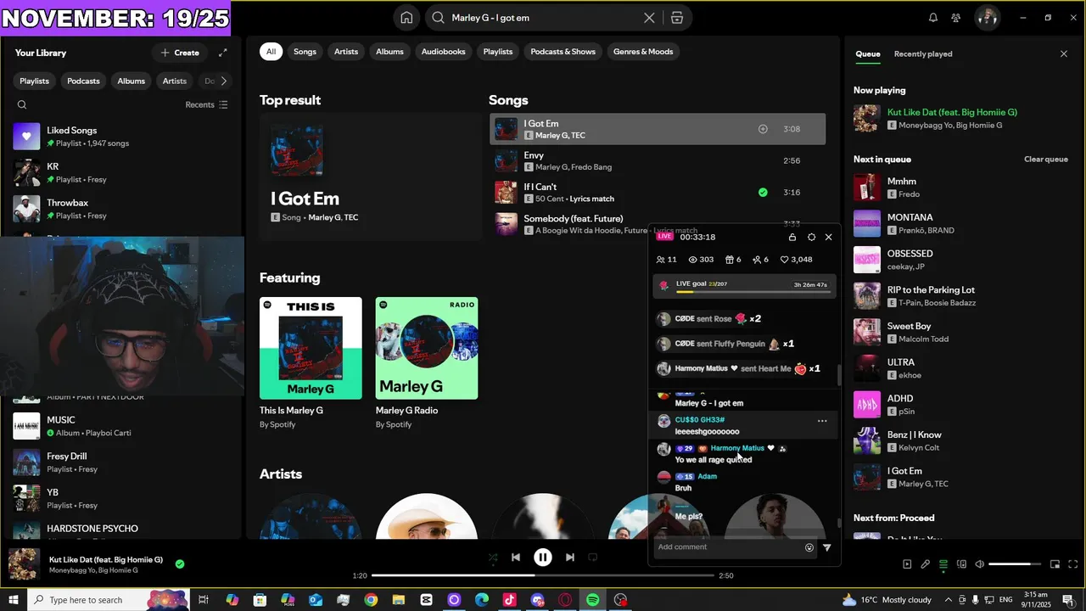Open Task View in the taskbar
The image size is (1086, 611).
[x=204, y=600]
